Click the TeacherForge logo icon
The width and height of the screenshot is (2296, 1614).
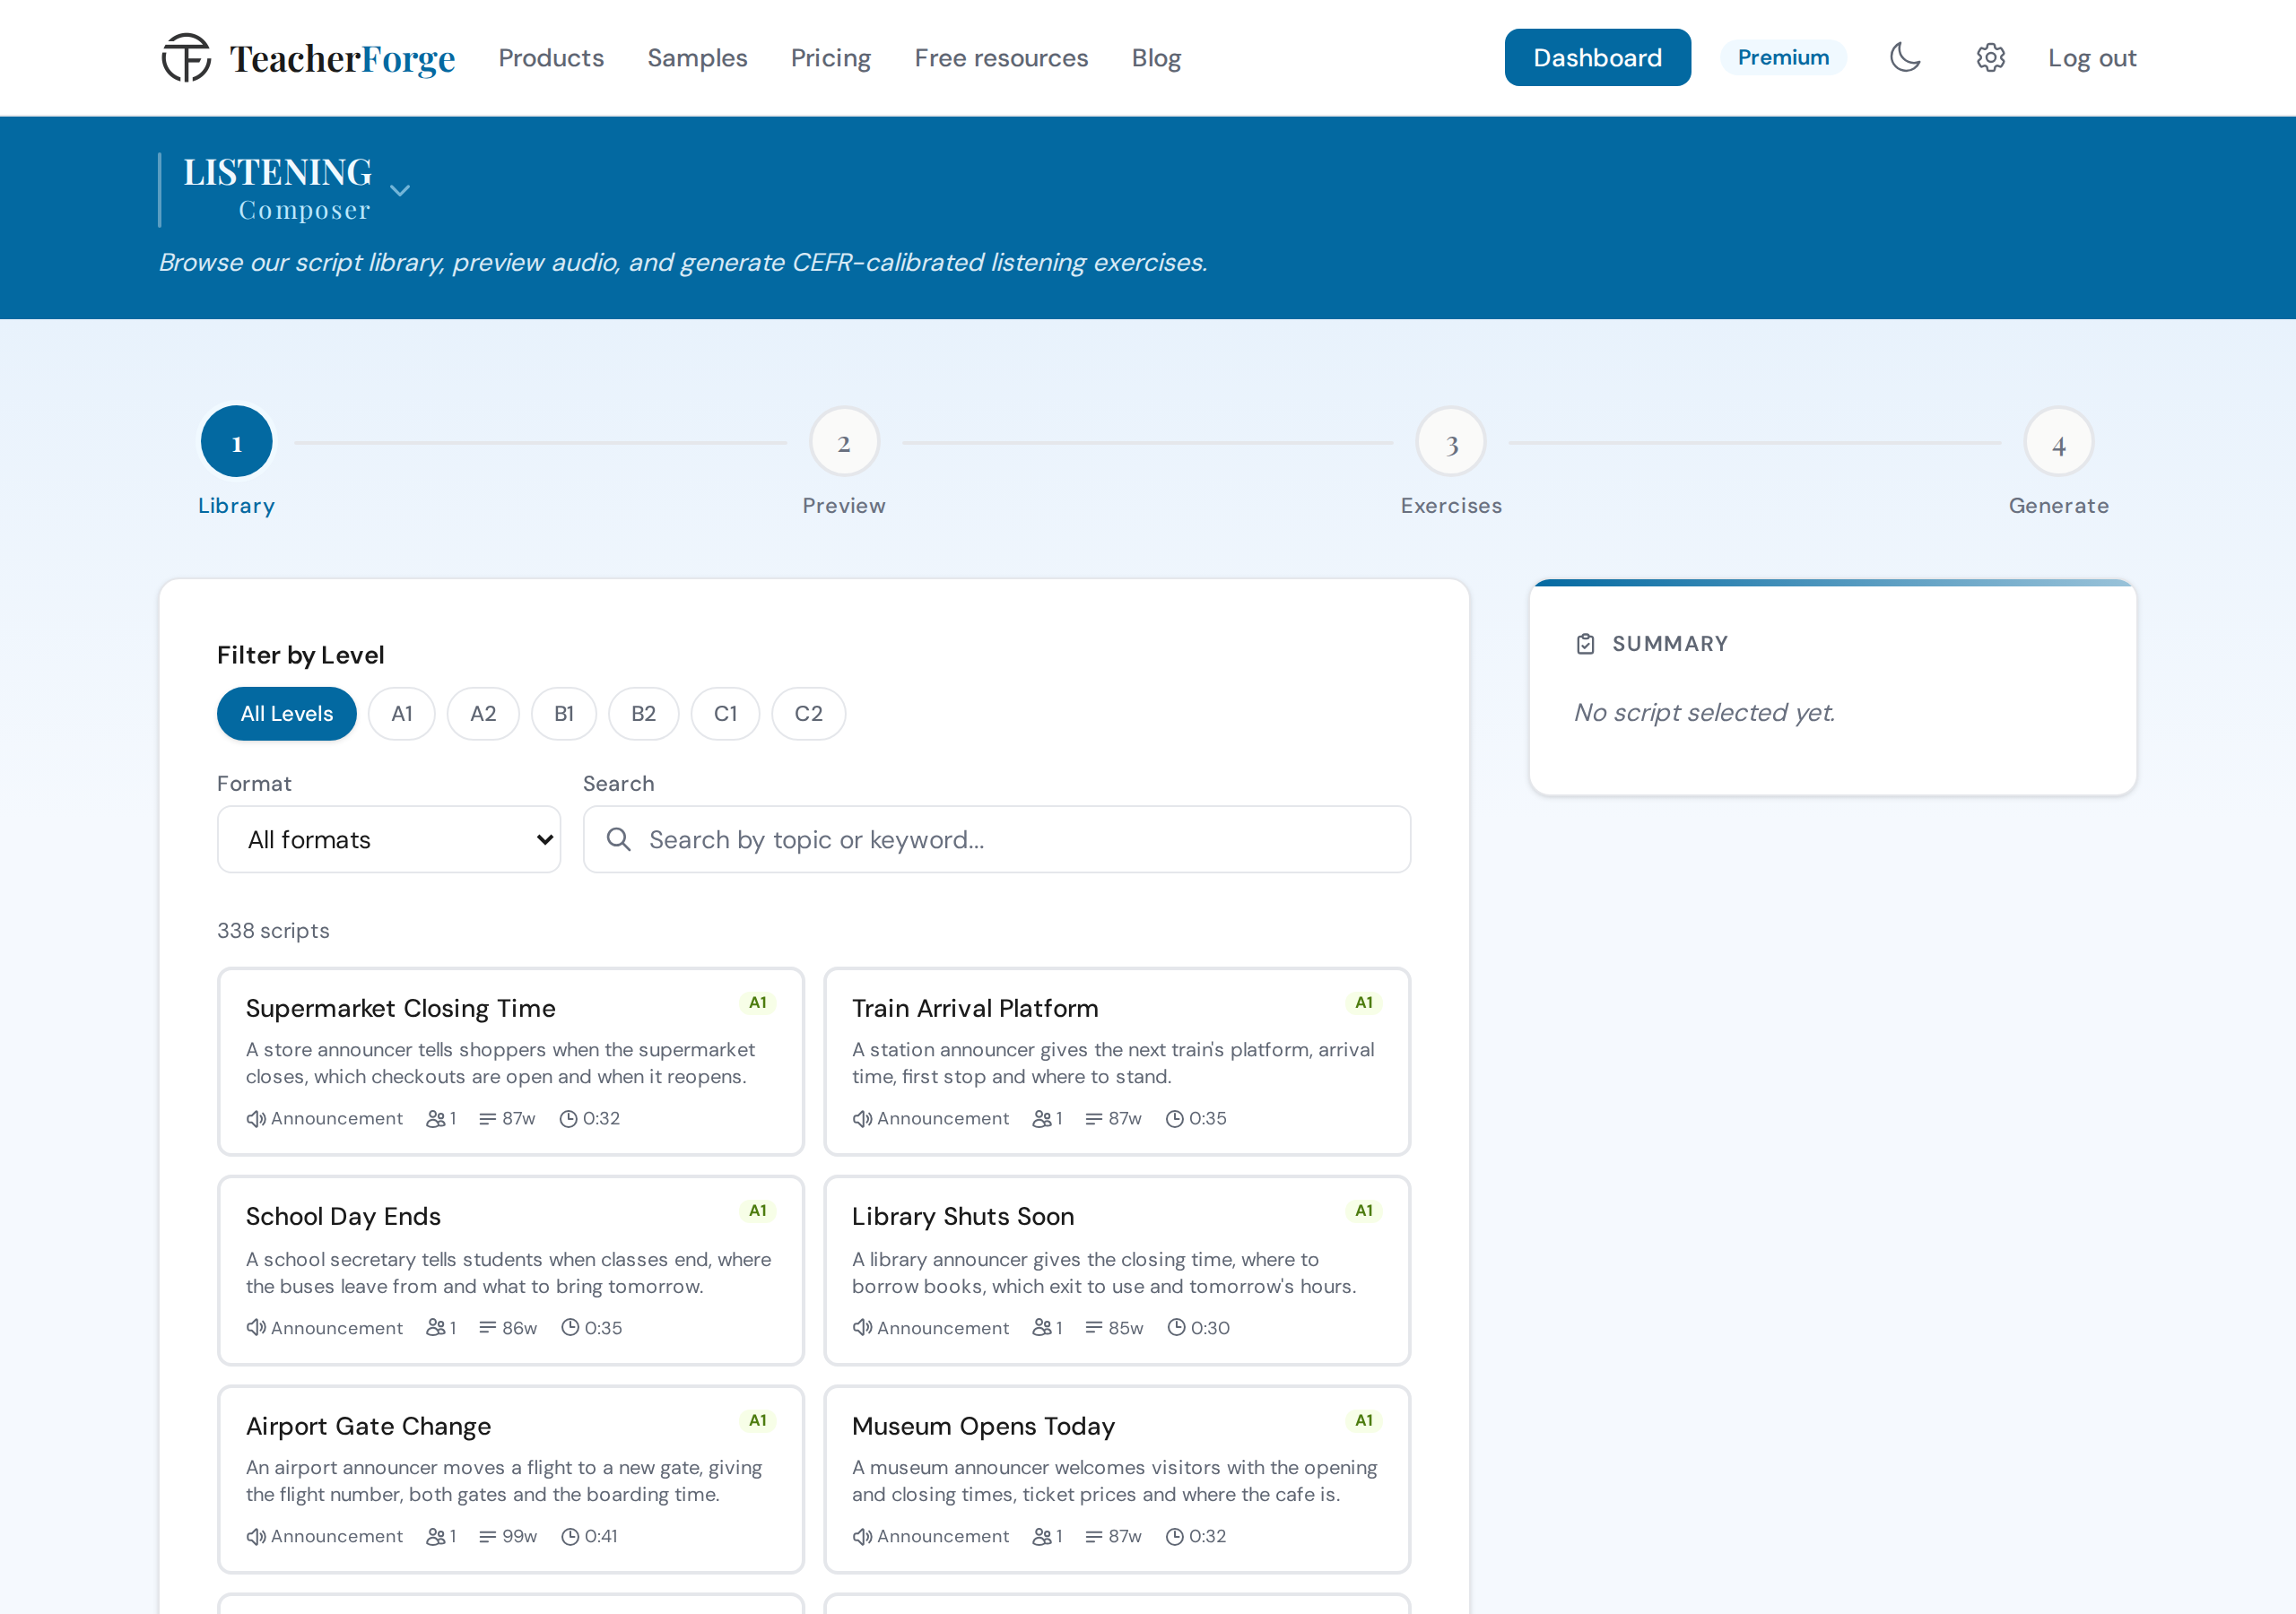(x=187, y=57)
